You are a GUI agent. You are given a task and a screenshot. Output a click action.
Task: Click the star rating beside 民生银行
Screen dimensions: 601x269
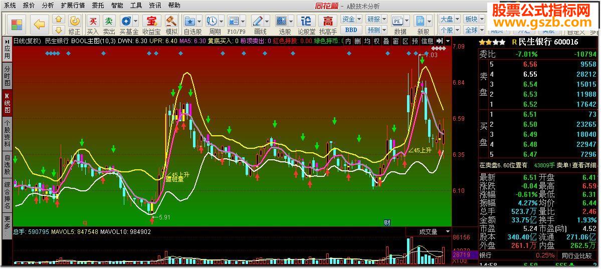[x=492, y=42]
